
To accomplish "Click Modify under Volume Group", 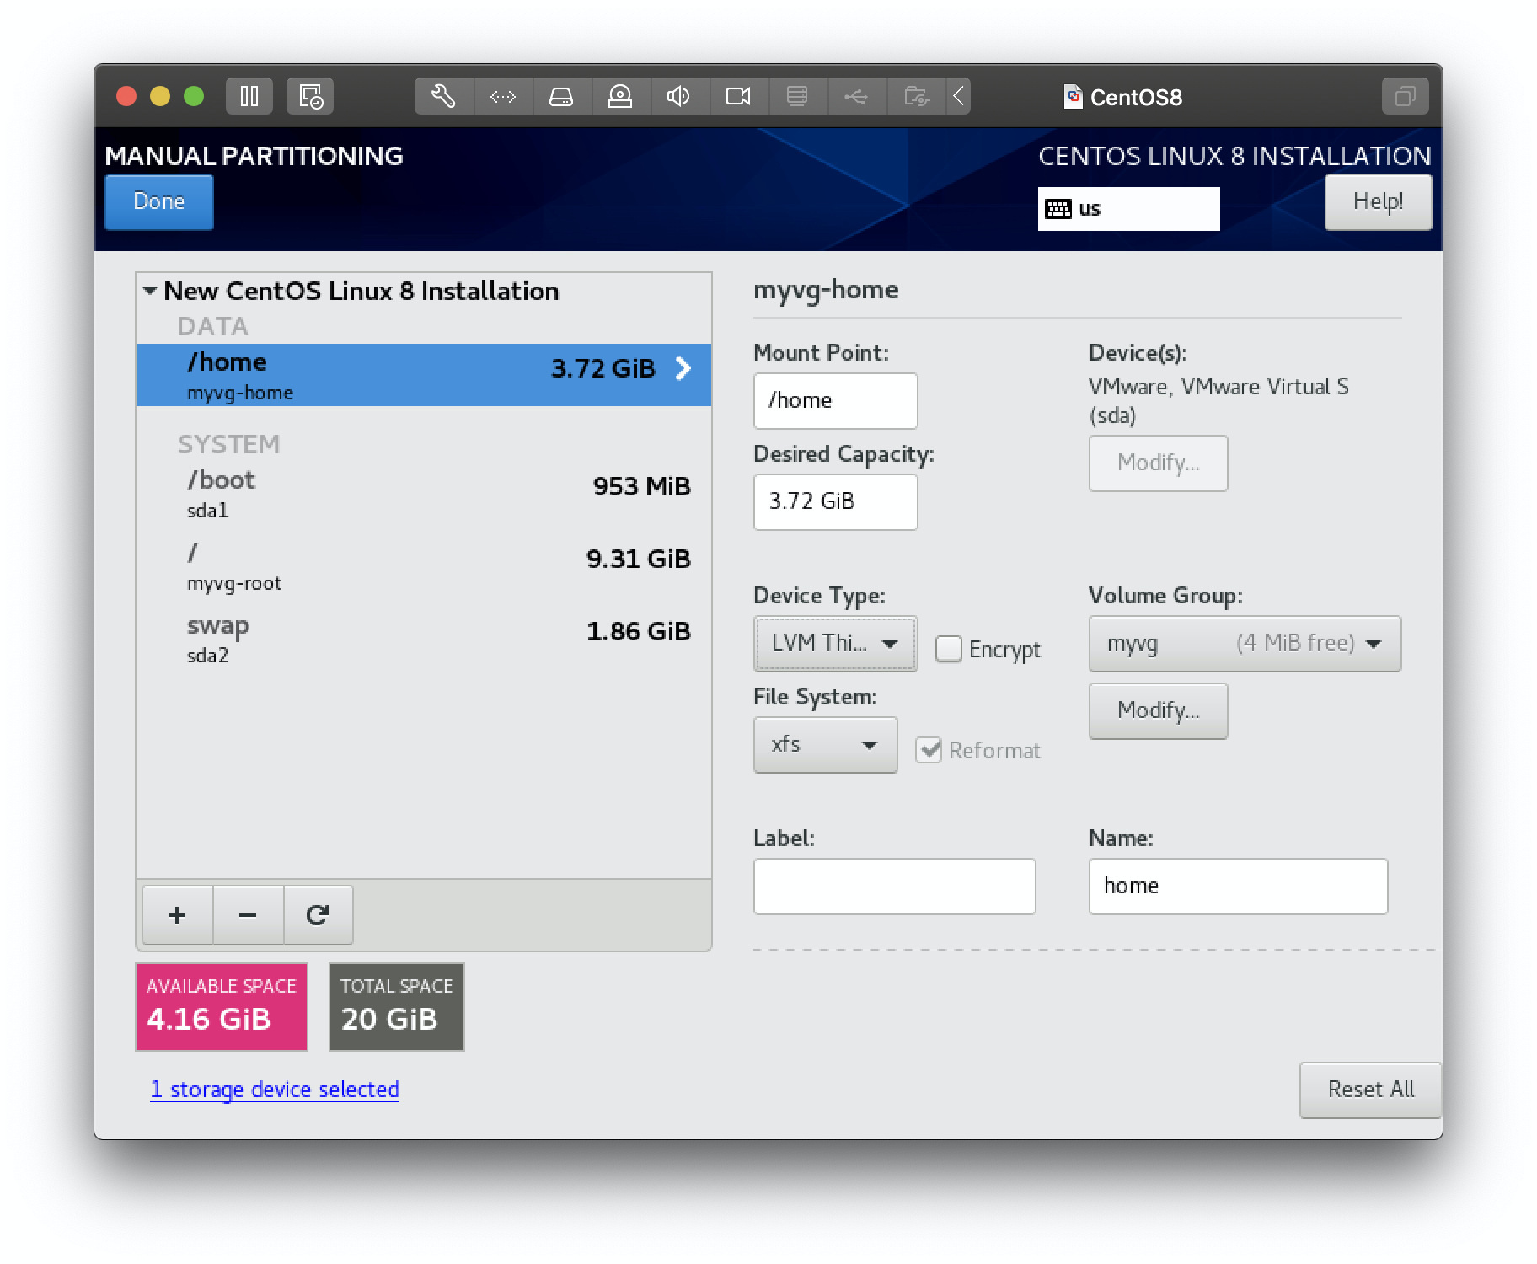I will pyautogui.click(x=1159, y=711).
